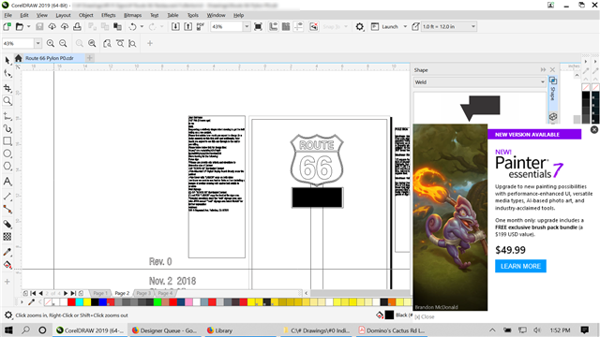Choose the Zoom tool in the toolbox
600x337 pixels.
[x=7, y=101]
